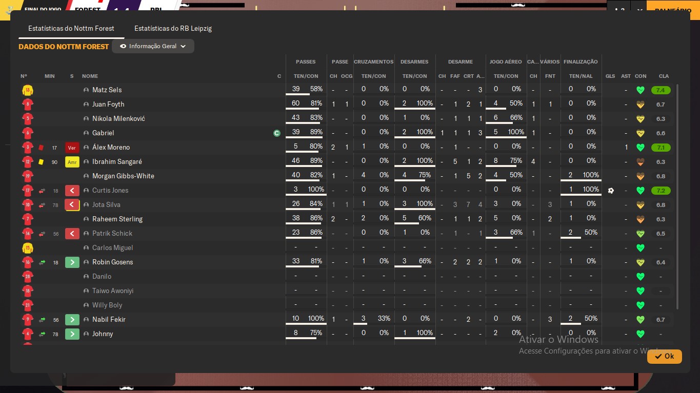
Task: Sort by the GLS column header
Action: point(610,76)
